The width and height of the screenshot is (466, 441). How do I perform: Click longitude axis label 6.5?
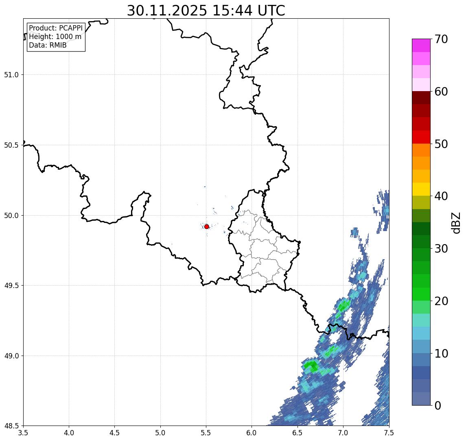pyautogui.click(x=298, y=433)
